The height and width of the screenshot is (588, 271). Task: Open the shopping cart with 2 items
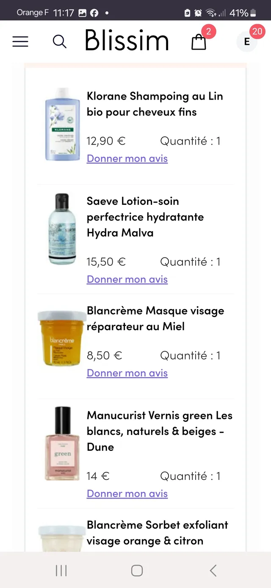tap(199, 42)
